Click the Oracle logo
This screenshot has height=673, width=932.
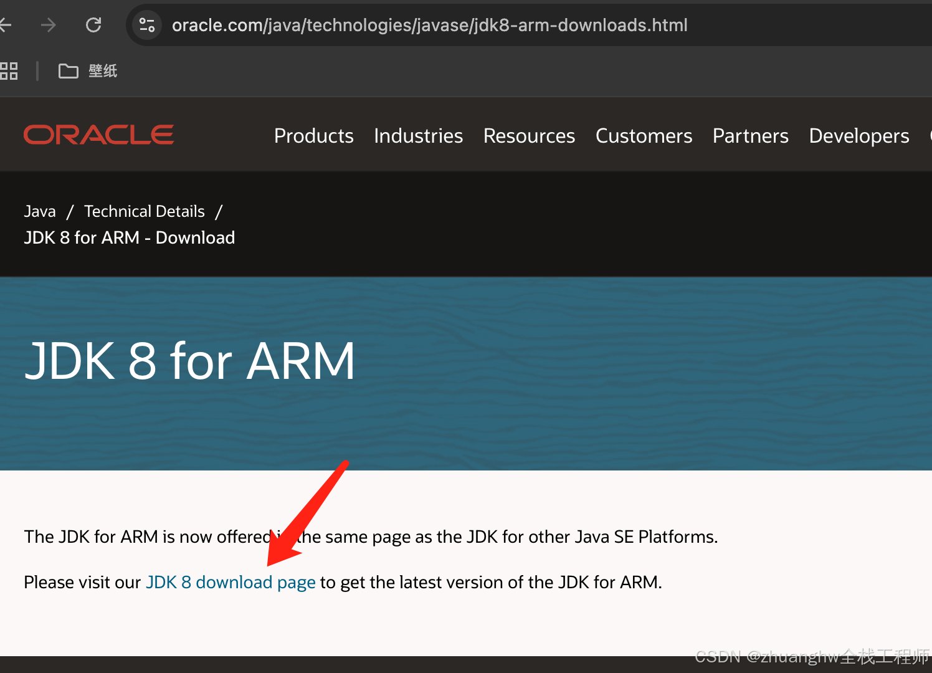(x=98, y=135)
